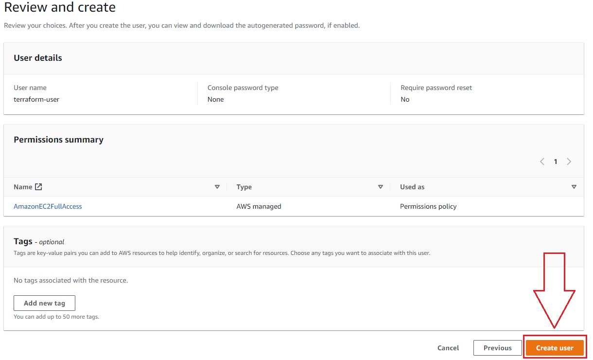Select page number 1 in pagination
Viewport: 593px width, 360px height.
point(556,162)
